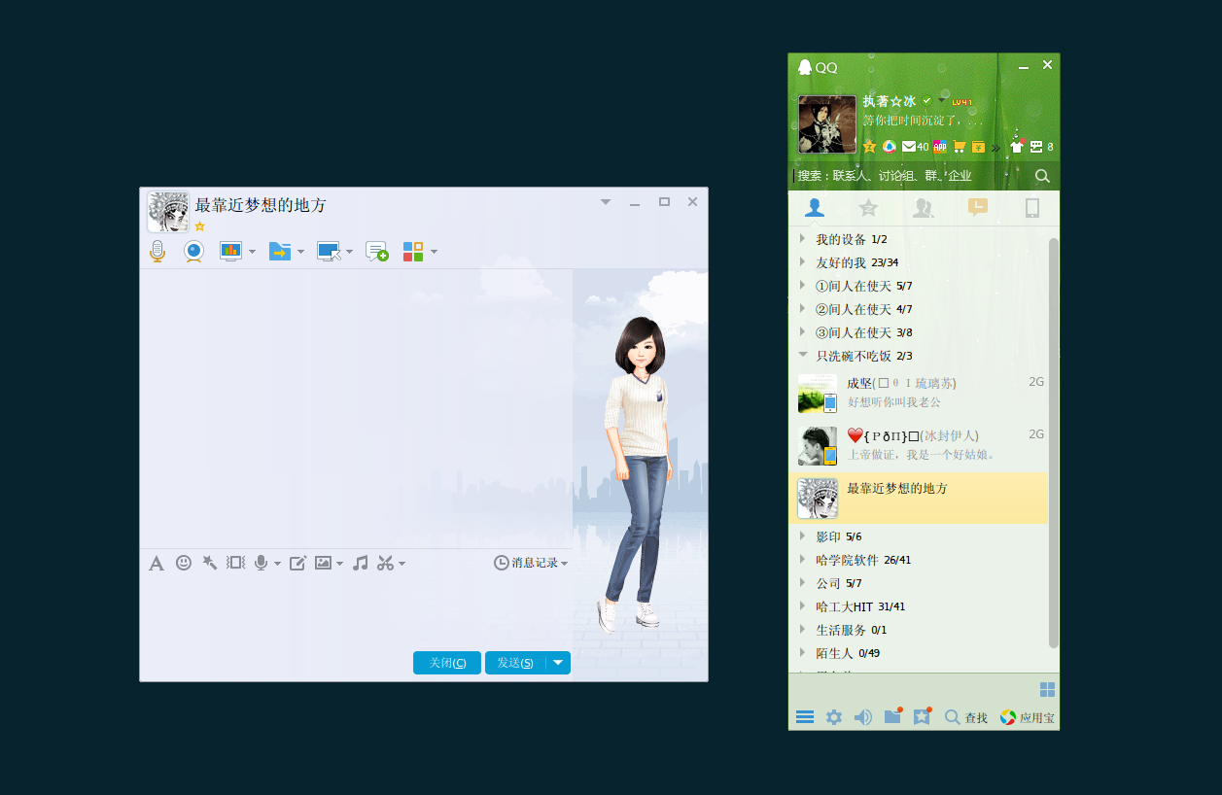This screenshot has height=795, width=1222.
Task: Share music with the note icon
Action: [360, 562]
